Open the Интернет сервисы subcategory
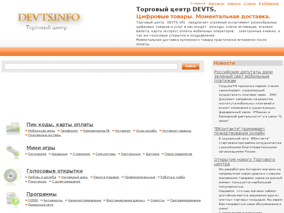This screenshot has height=213, width=284. 177,131
